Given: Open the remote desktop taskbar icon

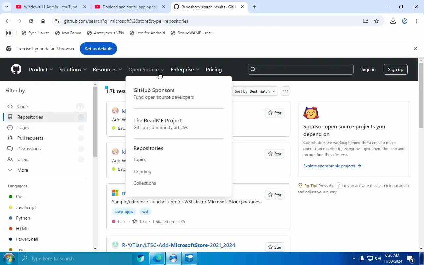Looking at the screenshot, I should [189, 258].
